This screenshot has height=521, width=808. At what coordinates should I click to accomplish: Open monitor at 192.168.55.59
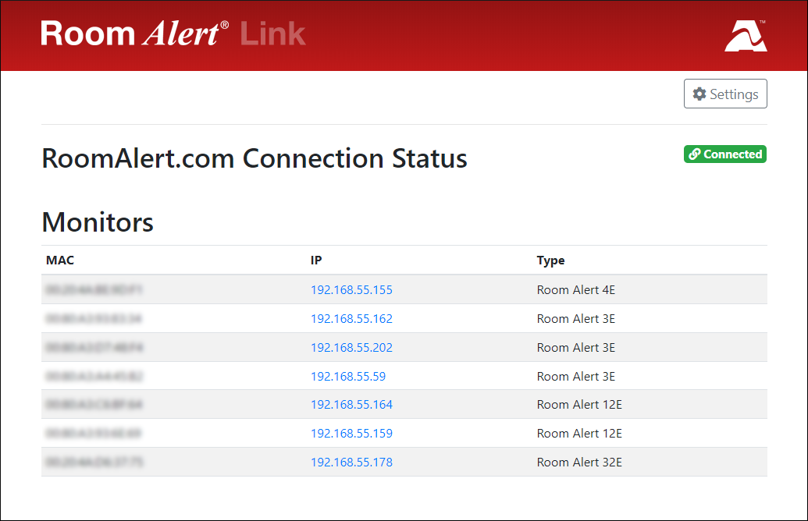348,376
